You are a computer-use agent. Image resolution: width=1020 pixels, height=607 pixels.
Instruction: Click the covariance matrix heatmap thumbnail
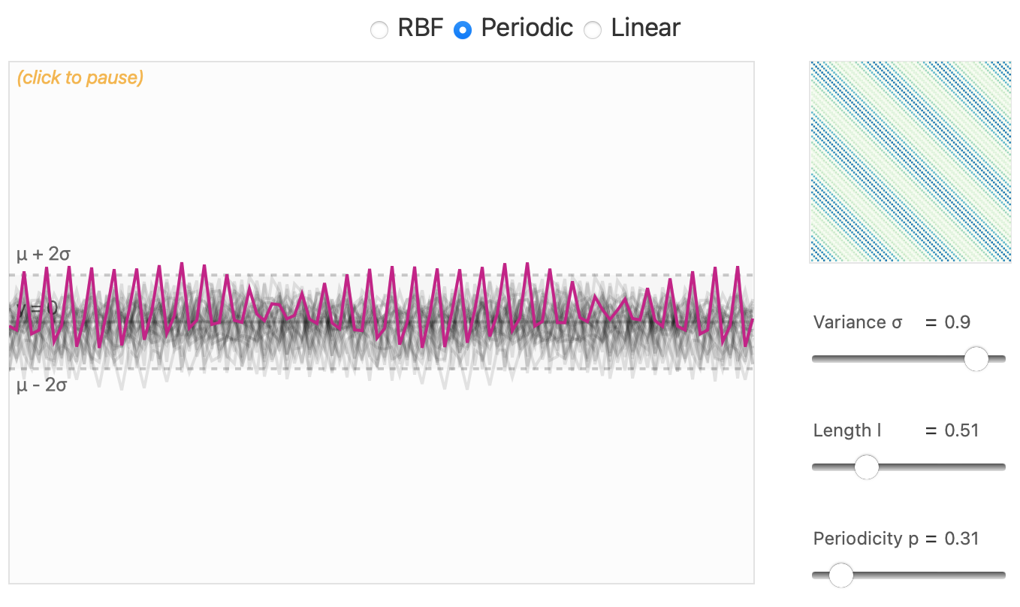pyautogui.click(x=910, y=162)
